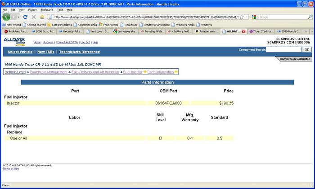The image size is (315, 189).
Task: Open Windows Marketplace bookmark
Action: coord(154,25)
